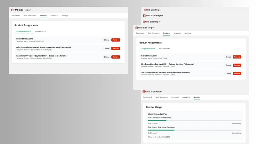Click RMS Size Helper logo in bottom Settings window
Screen dimensions: 256x144
coord(144,92)
